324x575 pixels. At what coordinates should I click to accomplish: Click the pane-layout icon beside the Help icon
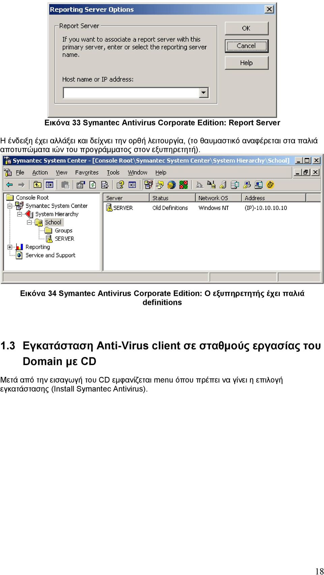[x=132, y=185]
